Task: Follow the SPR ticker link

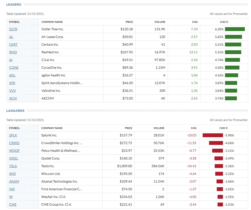Action: (x=12, y=83)
